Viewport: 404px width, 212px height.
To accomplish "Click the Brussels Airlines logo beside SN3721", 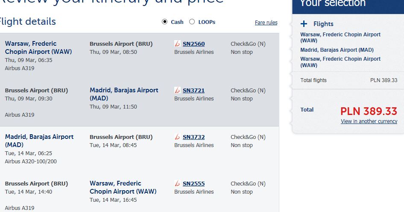I will (x=177, y=90).
